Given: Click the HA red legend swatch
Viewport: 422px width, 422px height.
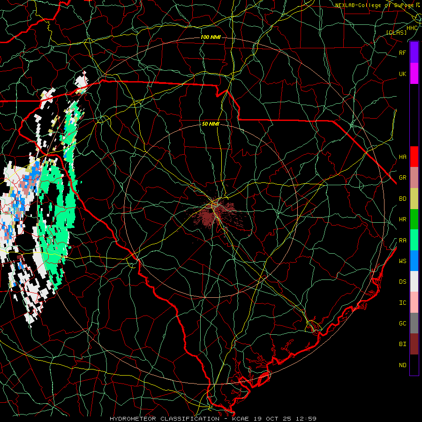Looking at the screenshot, I should click(x=414, y=157).
